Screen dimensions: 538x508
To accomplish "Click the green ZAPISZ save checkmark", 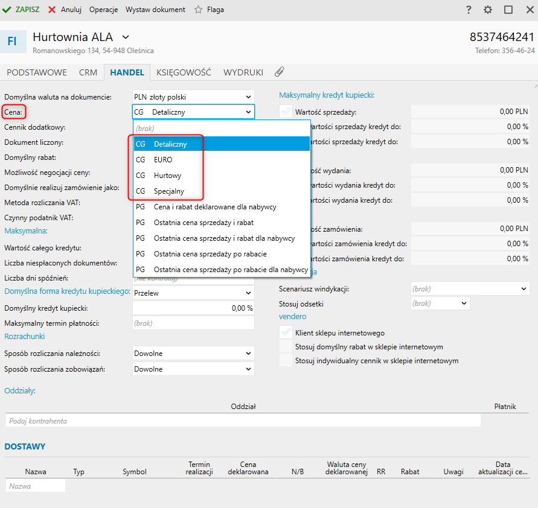I will tap(7, 10).
